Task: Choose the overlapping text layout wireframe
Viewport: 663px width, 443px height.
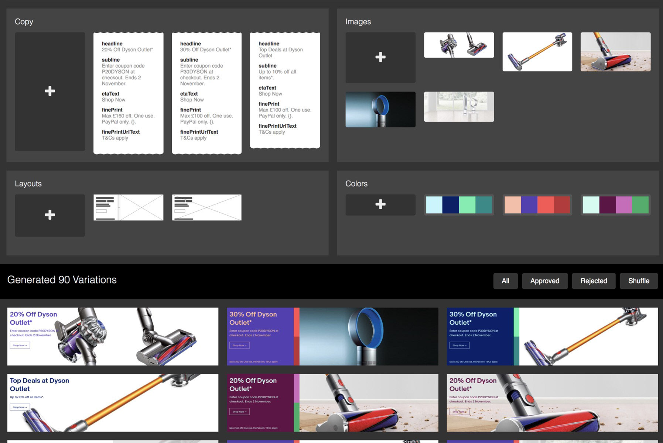Action: 207,207
